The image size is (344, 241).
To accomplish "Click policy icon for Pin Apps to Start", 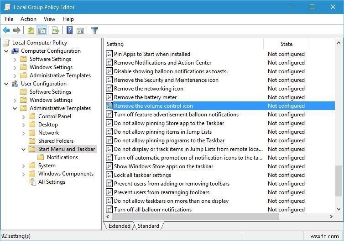I will (x=109, y=54).
